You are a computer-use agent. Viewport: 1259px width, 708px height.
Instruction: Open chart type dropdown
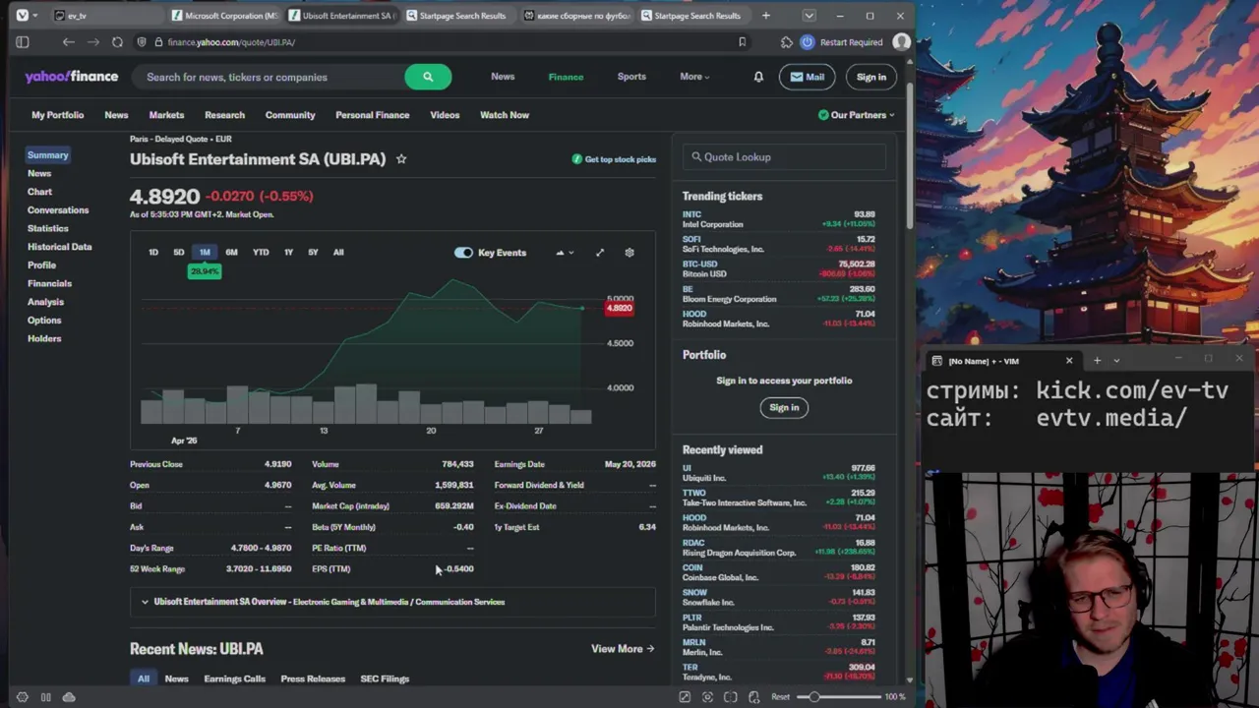(565, 253)
